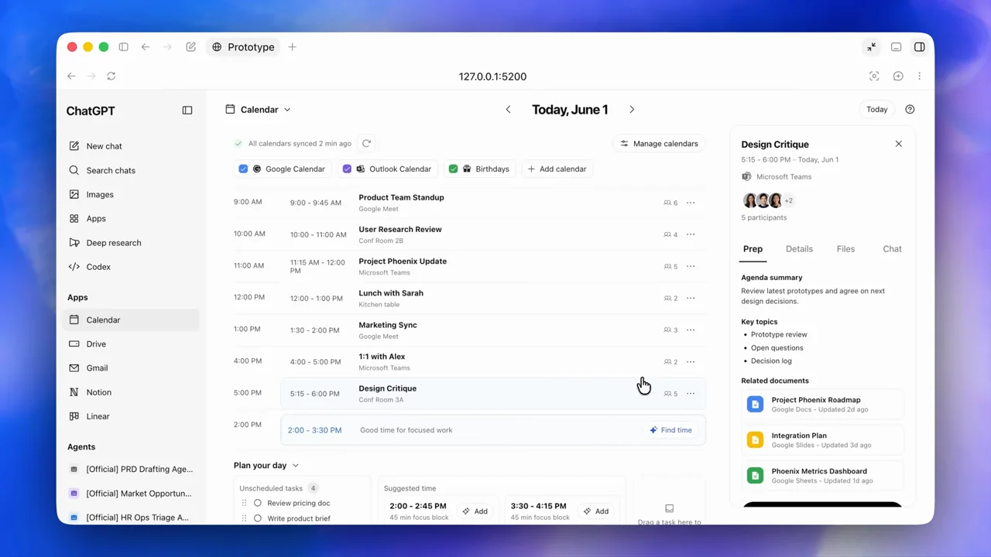Screen dimensions: 991x557
Task: Add the 2:00 - 2:45 PM focus block
Action: coord(475,511)
